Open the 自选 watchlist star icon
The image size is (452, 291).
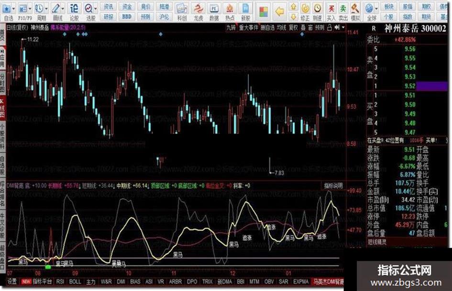click(6, 9)
